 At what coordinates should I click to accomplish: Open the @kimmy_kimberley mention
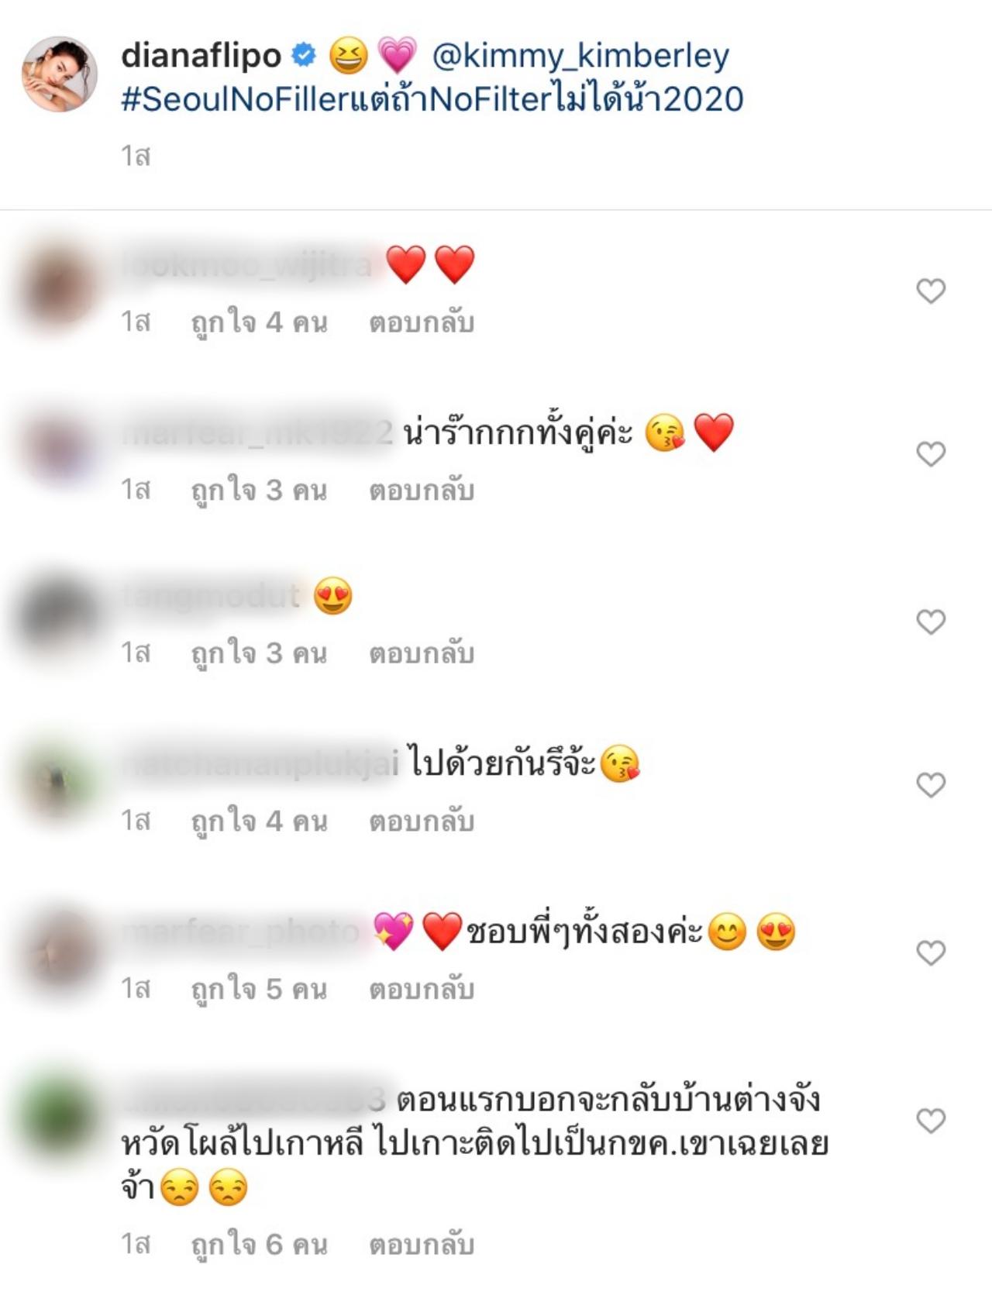click(x=580, y=57)
